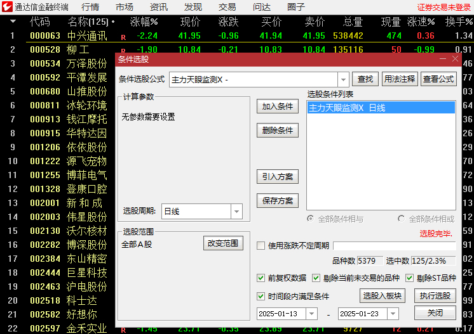Toggle 剔除ST品种 checkbox
Screen dimensions: 474x334
pyautogui.click(x=410, y=278)
